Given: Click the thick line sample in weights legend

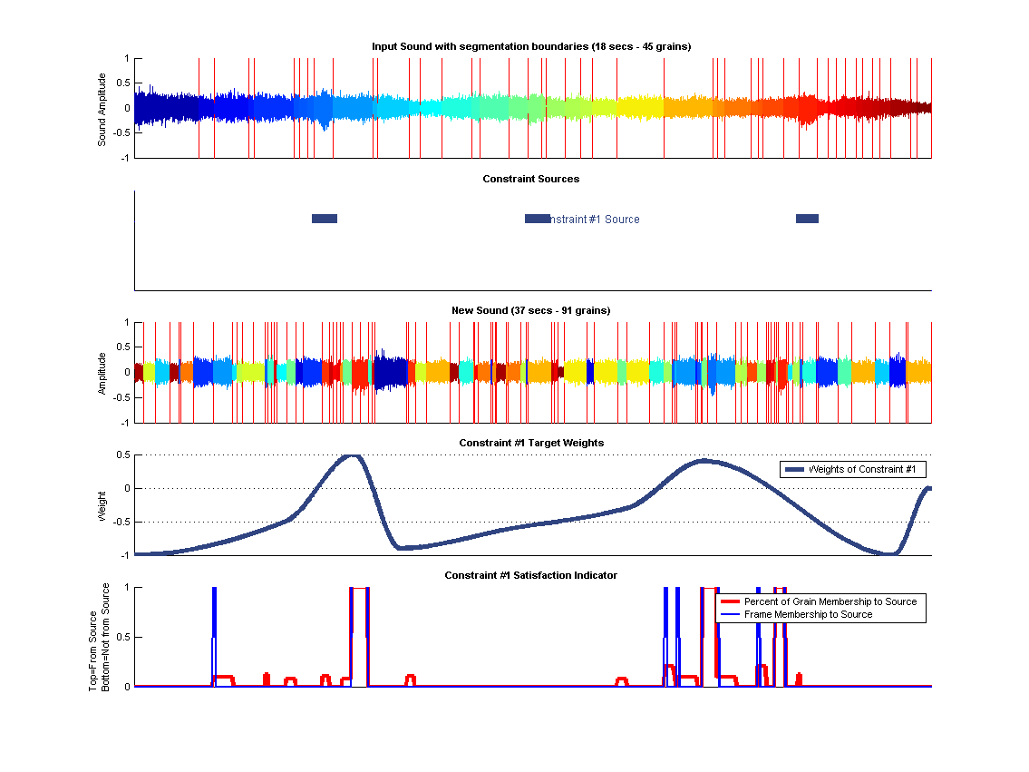Looking at the screenshot, I should [794, 469].
